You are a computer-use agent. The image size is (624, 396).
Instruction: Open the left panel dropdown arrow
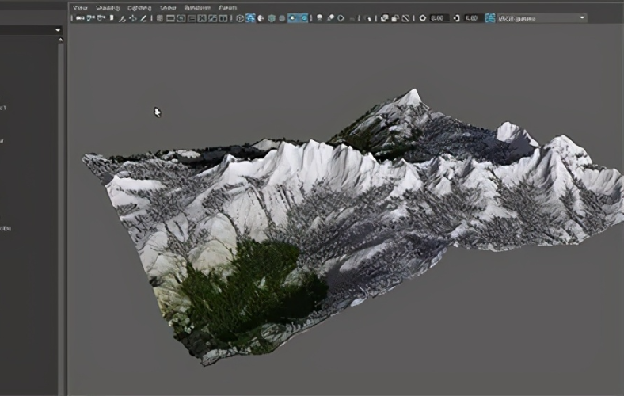point(58,30)
